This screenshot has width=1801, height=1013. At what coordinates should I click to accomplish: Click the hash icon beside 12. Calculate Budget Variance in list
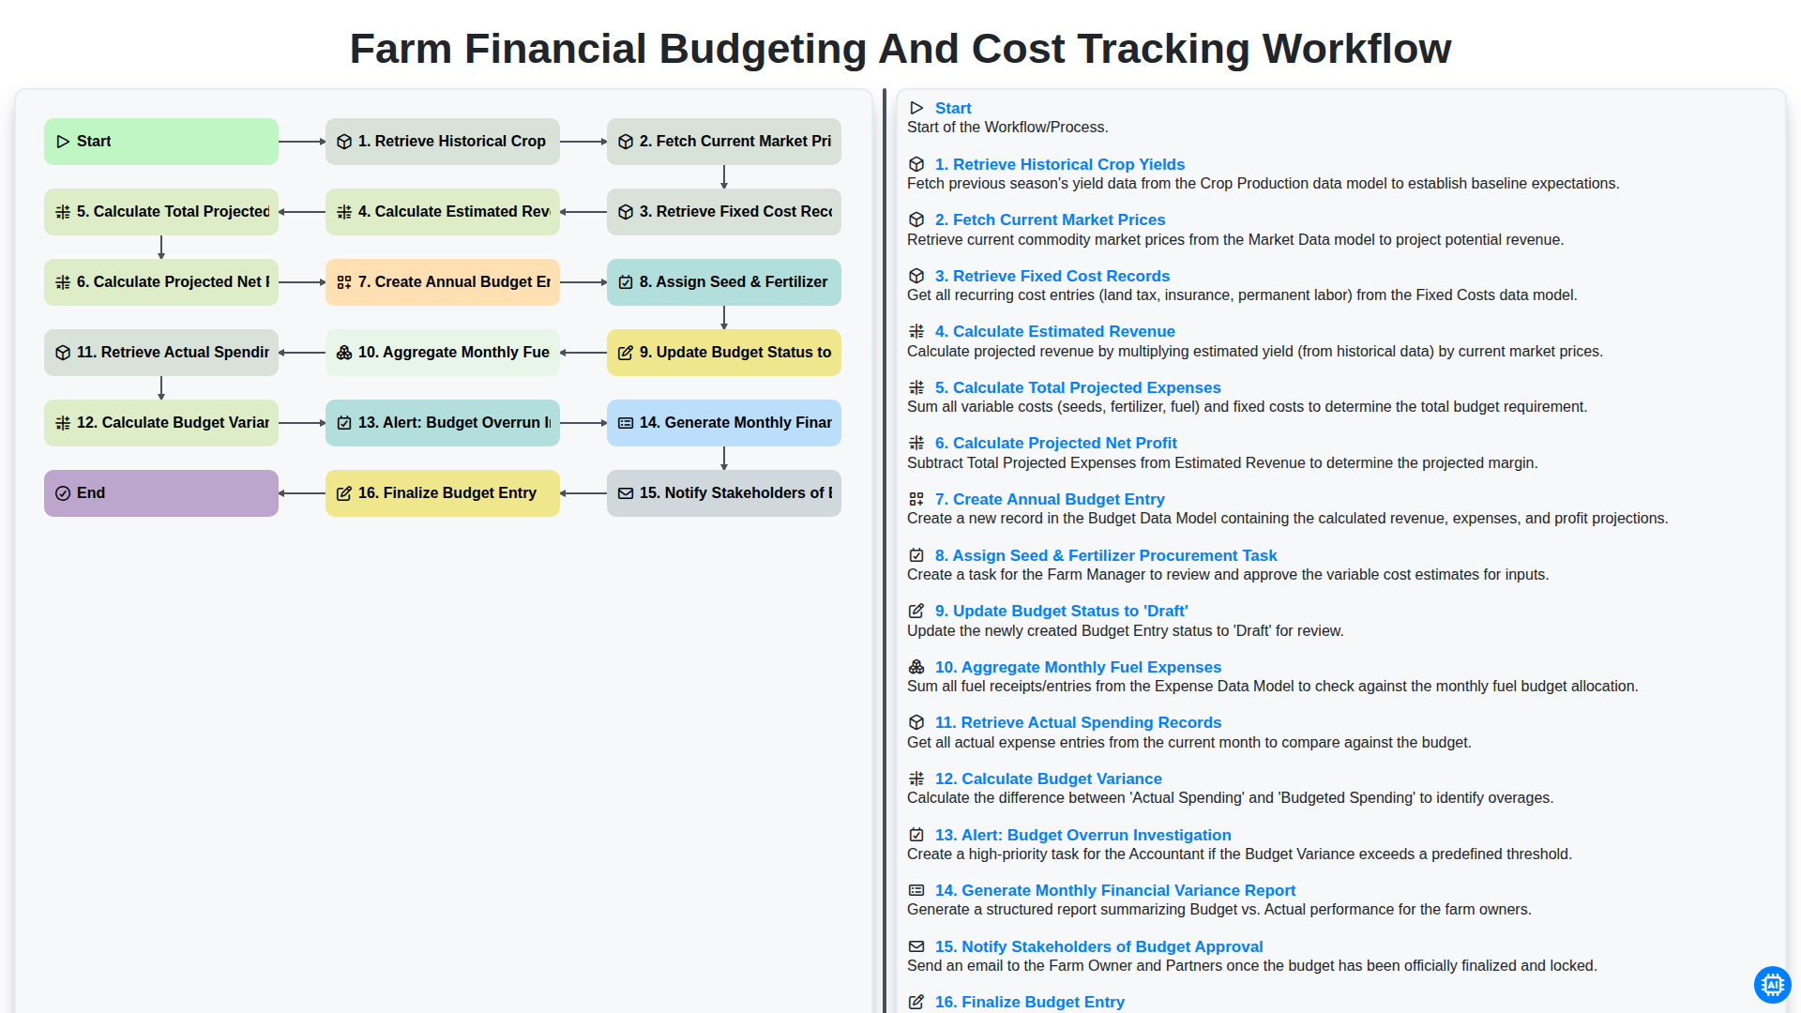[x=916, y=779]
